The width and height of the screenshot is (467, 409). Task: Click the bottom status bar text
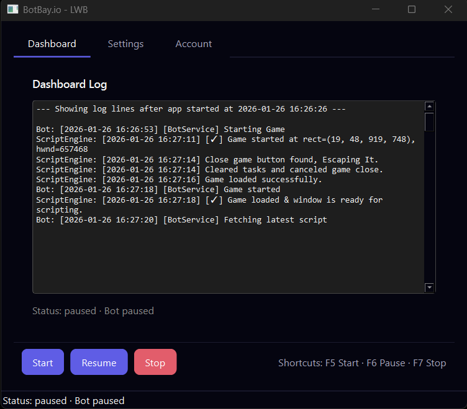(x=63, y=401)
